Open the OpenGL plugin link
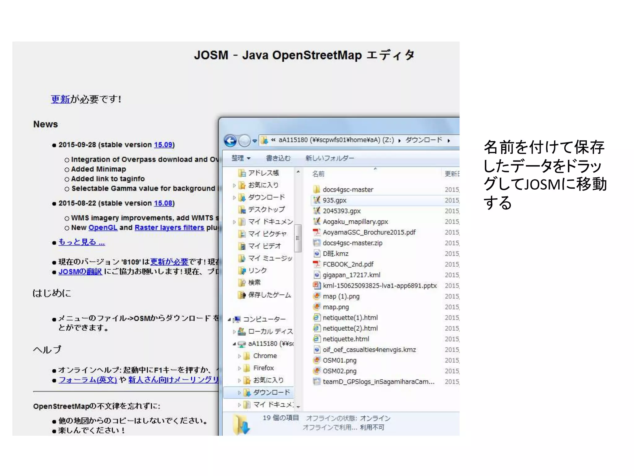This screenshot has height=476, width=634. (103, 227)
